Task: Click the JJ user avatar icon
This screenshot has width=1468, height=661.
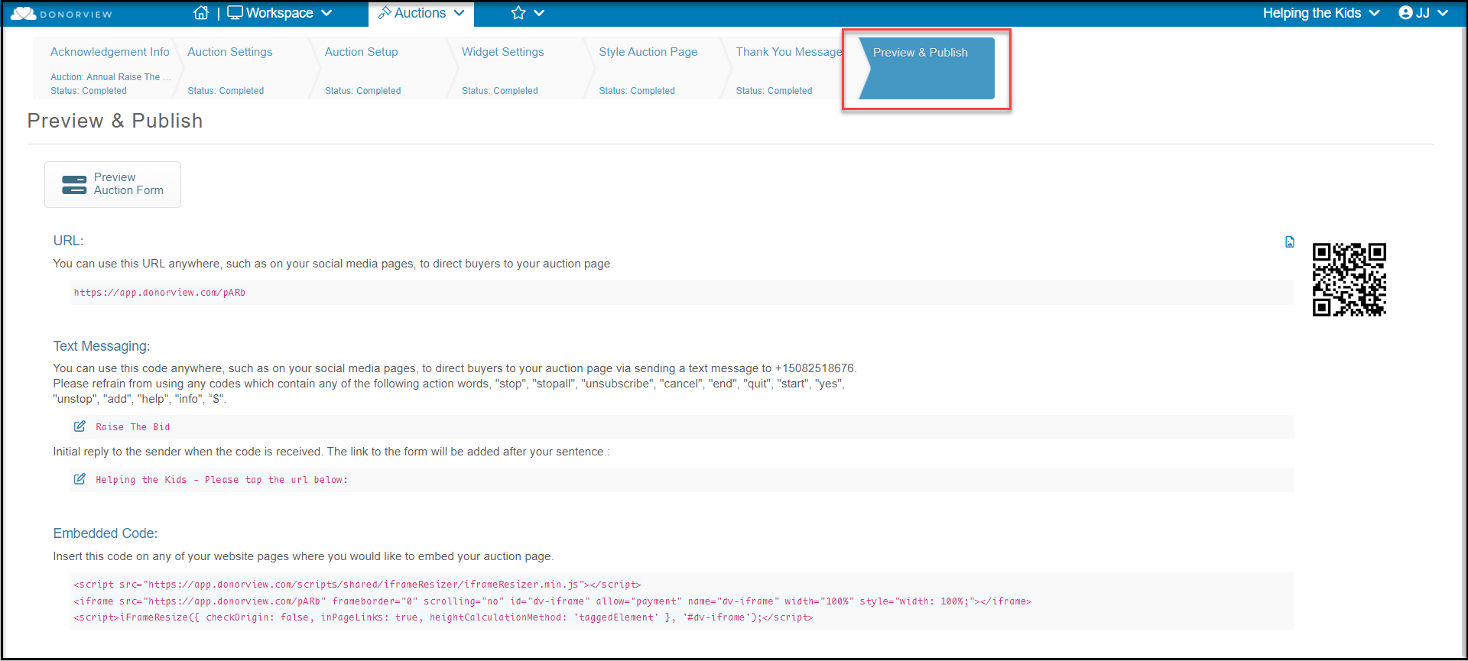Action: coord(1405,13)
